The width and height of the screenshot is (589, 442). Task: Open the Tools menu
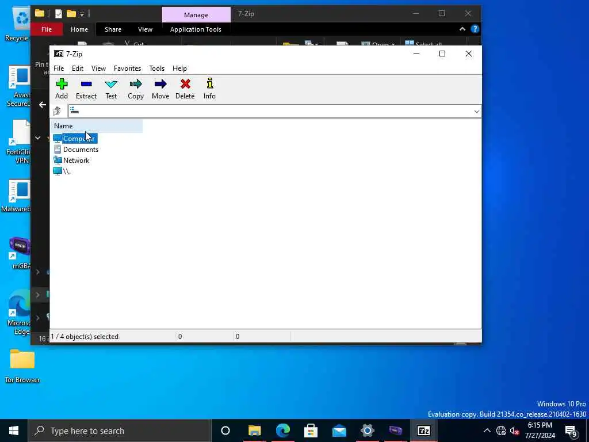click(156, 68)
